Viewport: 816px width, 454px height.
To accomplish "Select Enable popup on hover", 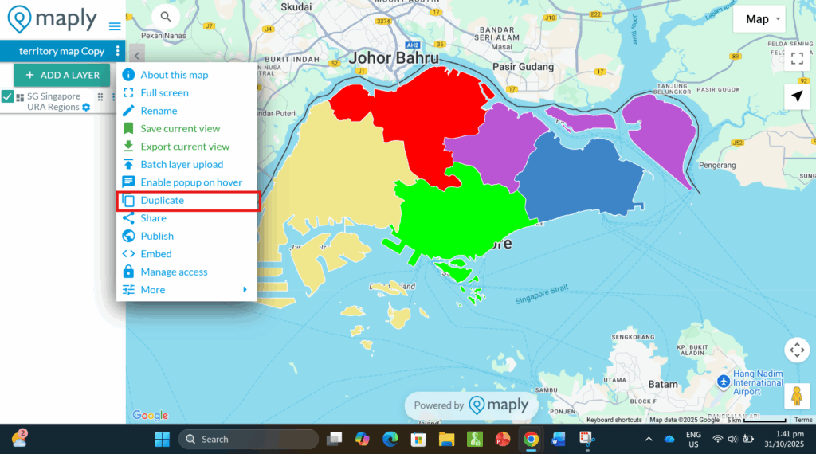I will tap(190, 182).
